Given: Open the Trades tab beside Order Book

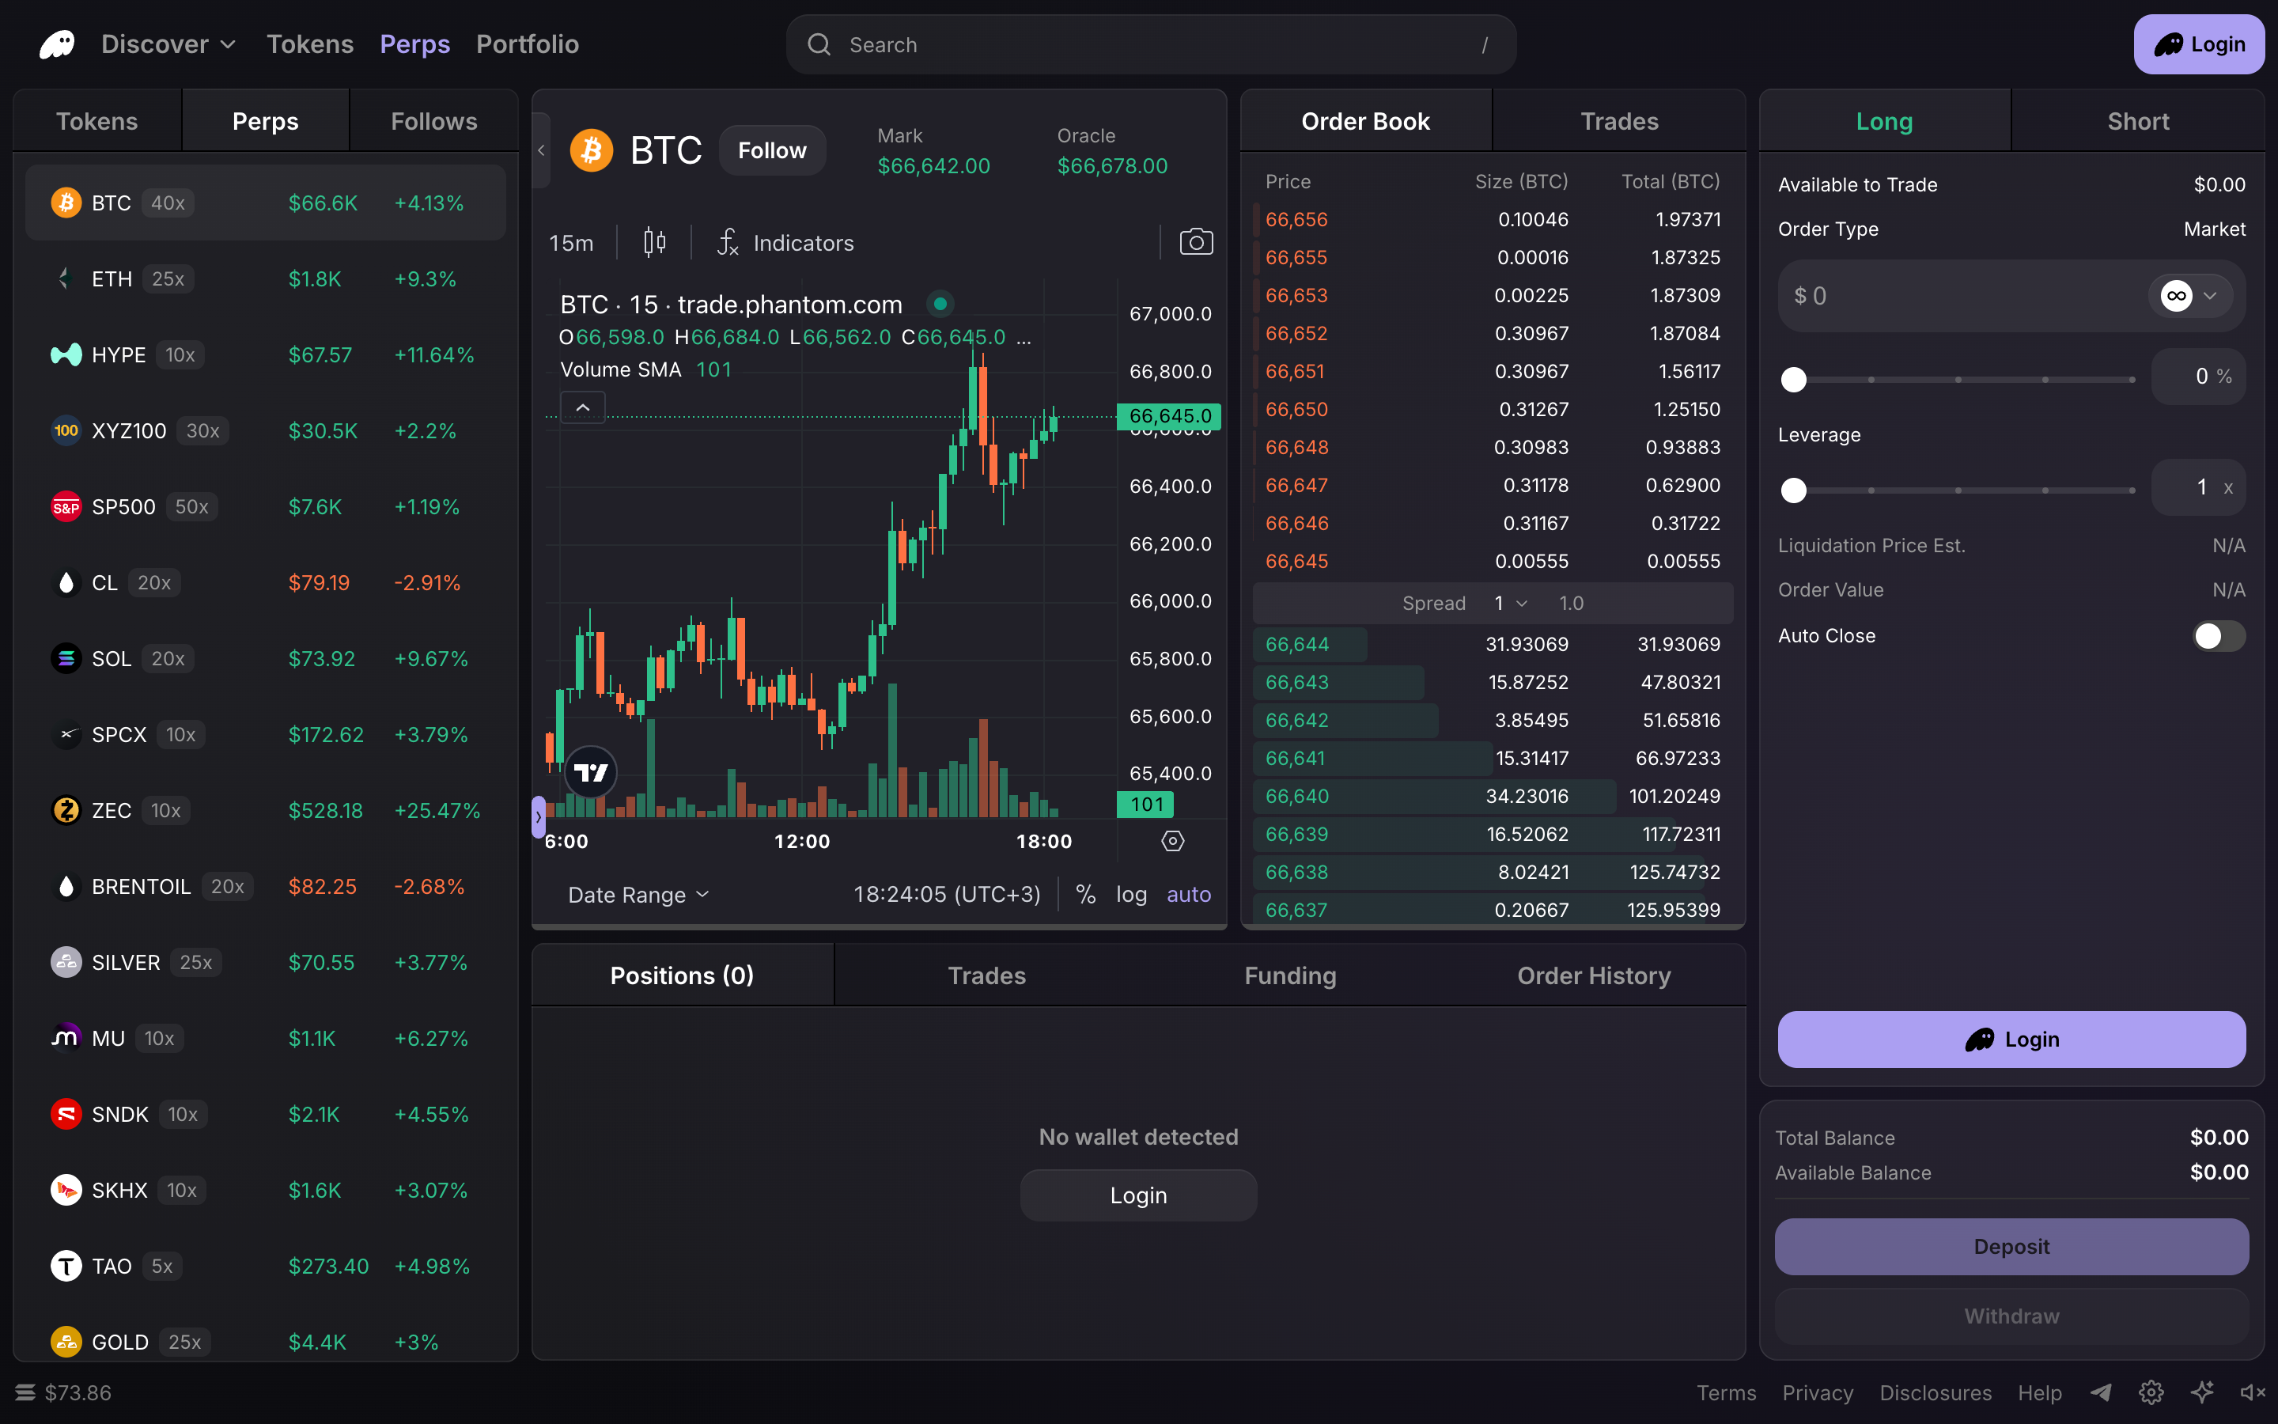Looking at the screenshot, I should click(x=1619, y=120).
